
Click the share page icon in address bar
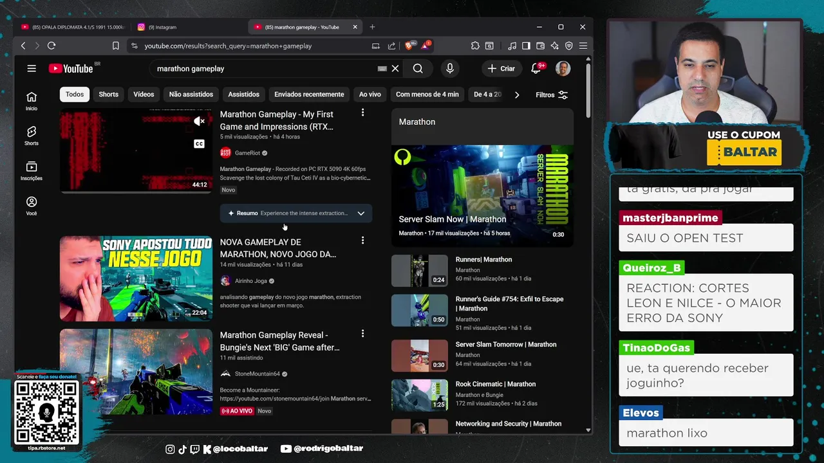point(391,46)
